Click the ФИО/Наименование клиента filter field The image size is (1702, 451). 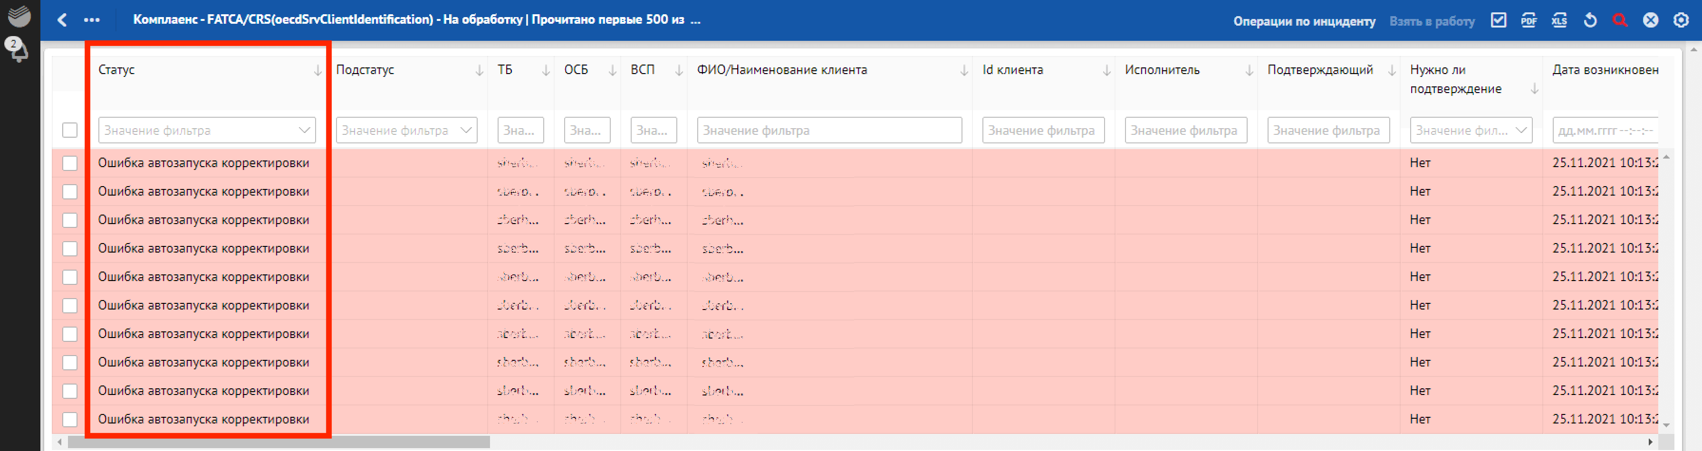[829, 130]
